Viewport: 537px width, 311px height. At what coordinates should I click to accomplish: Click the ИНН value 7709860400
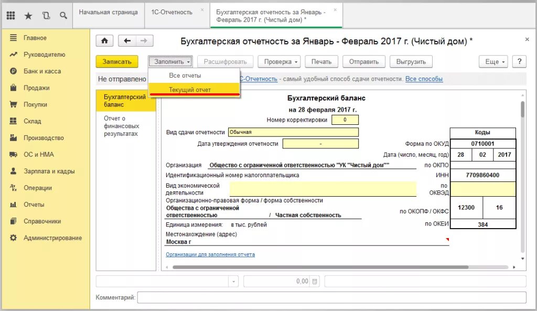(x=482, y=175)
